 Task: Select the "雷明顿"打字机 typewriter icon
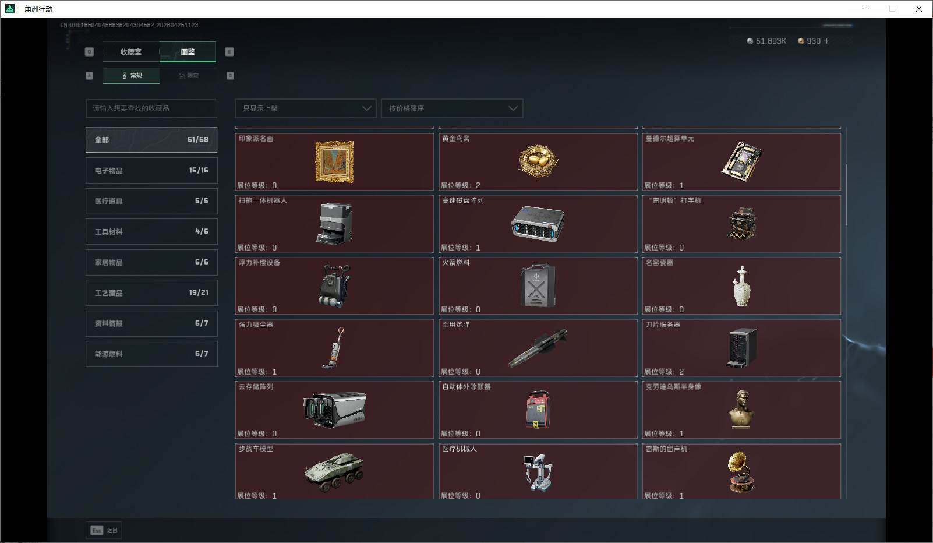741,224
